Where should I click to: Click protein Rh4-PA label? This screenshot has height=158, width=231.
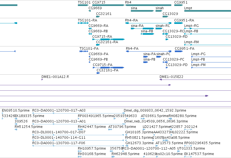[x=132, y=49]
